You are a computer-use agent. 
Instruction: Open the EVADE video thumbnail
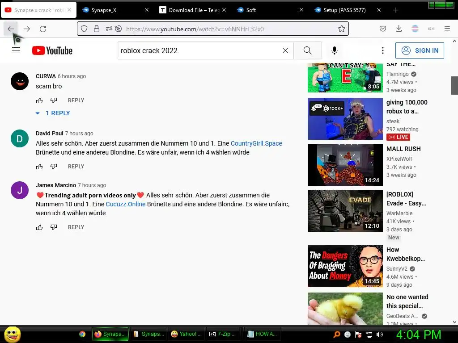(345, 211)
